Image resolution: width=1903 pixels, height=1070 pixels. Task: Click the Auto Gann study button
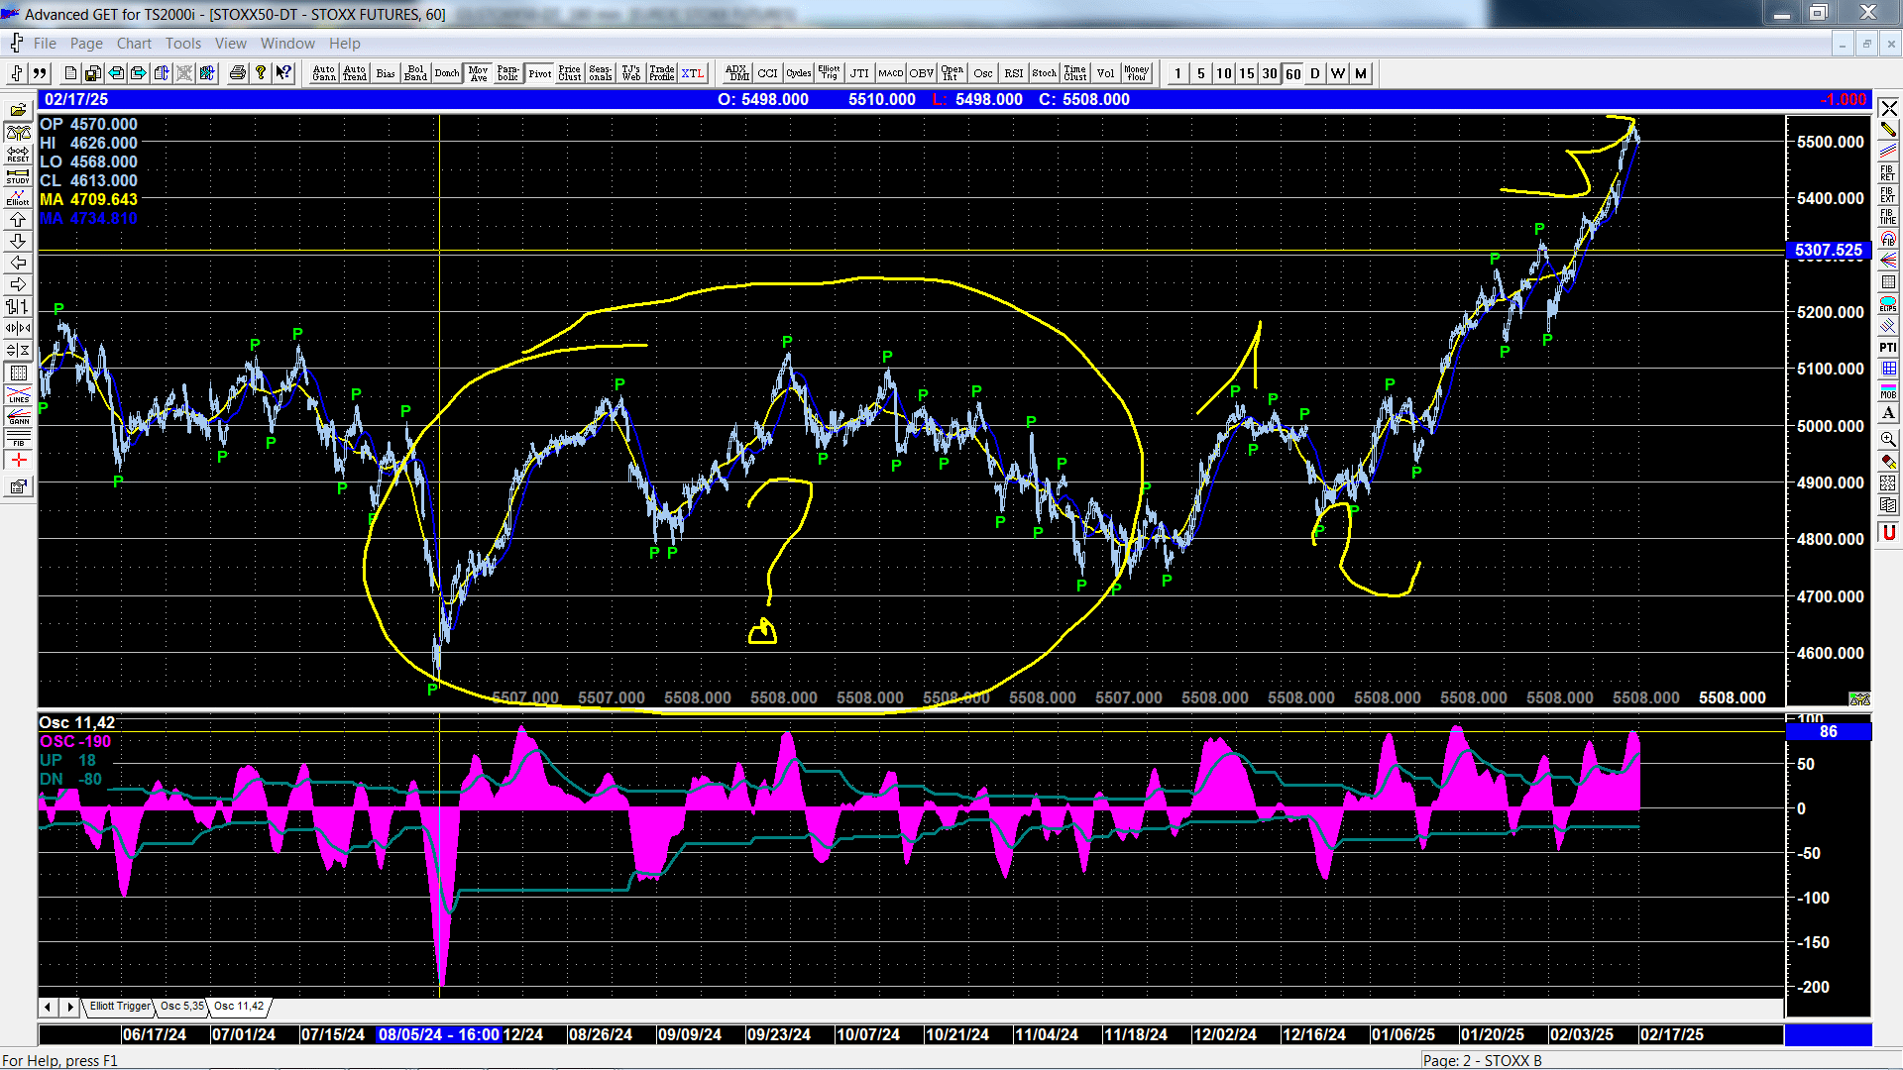(x=324, y=73)
